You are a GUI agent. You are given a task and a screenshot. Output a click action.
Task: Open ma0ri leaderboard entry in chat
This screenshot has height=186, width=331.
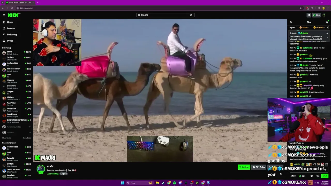(305, 28)
